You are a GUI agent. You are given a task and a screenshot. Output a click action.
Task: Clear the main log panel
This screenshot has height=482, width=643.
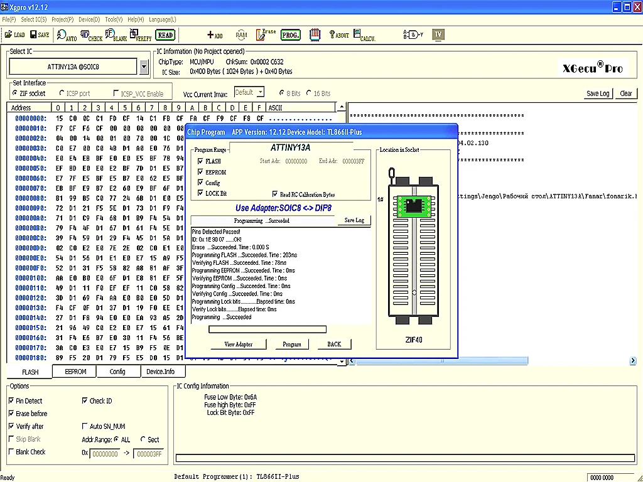pos(626,94)
